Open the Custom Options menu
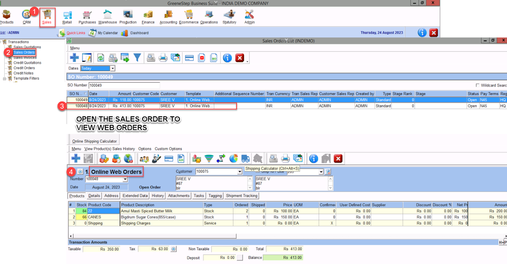Viewport: 507px width, 264px height. (168, 149)
